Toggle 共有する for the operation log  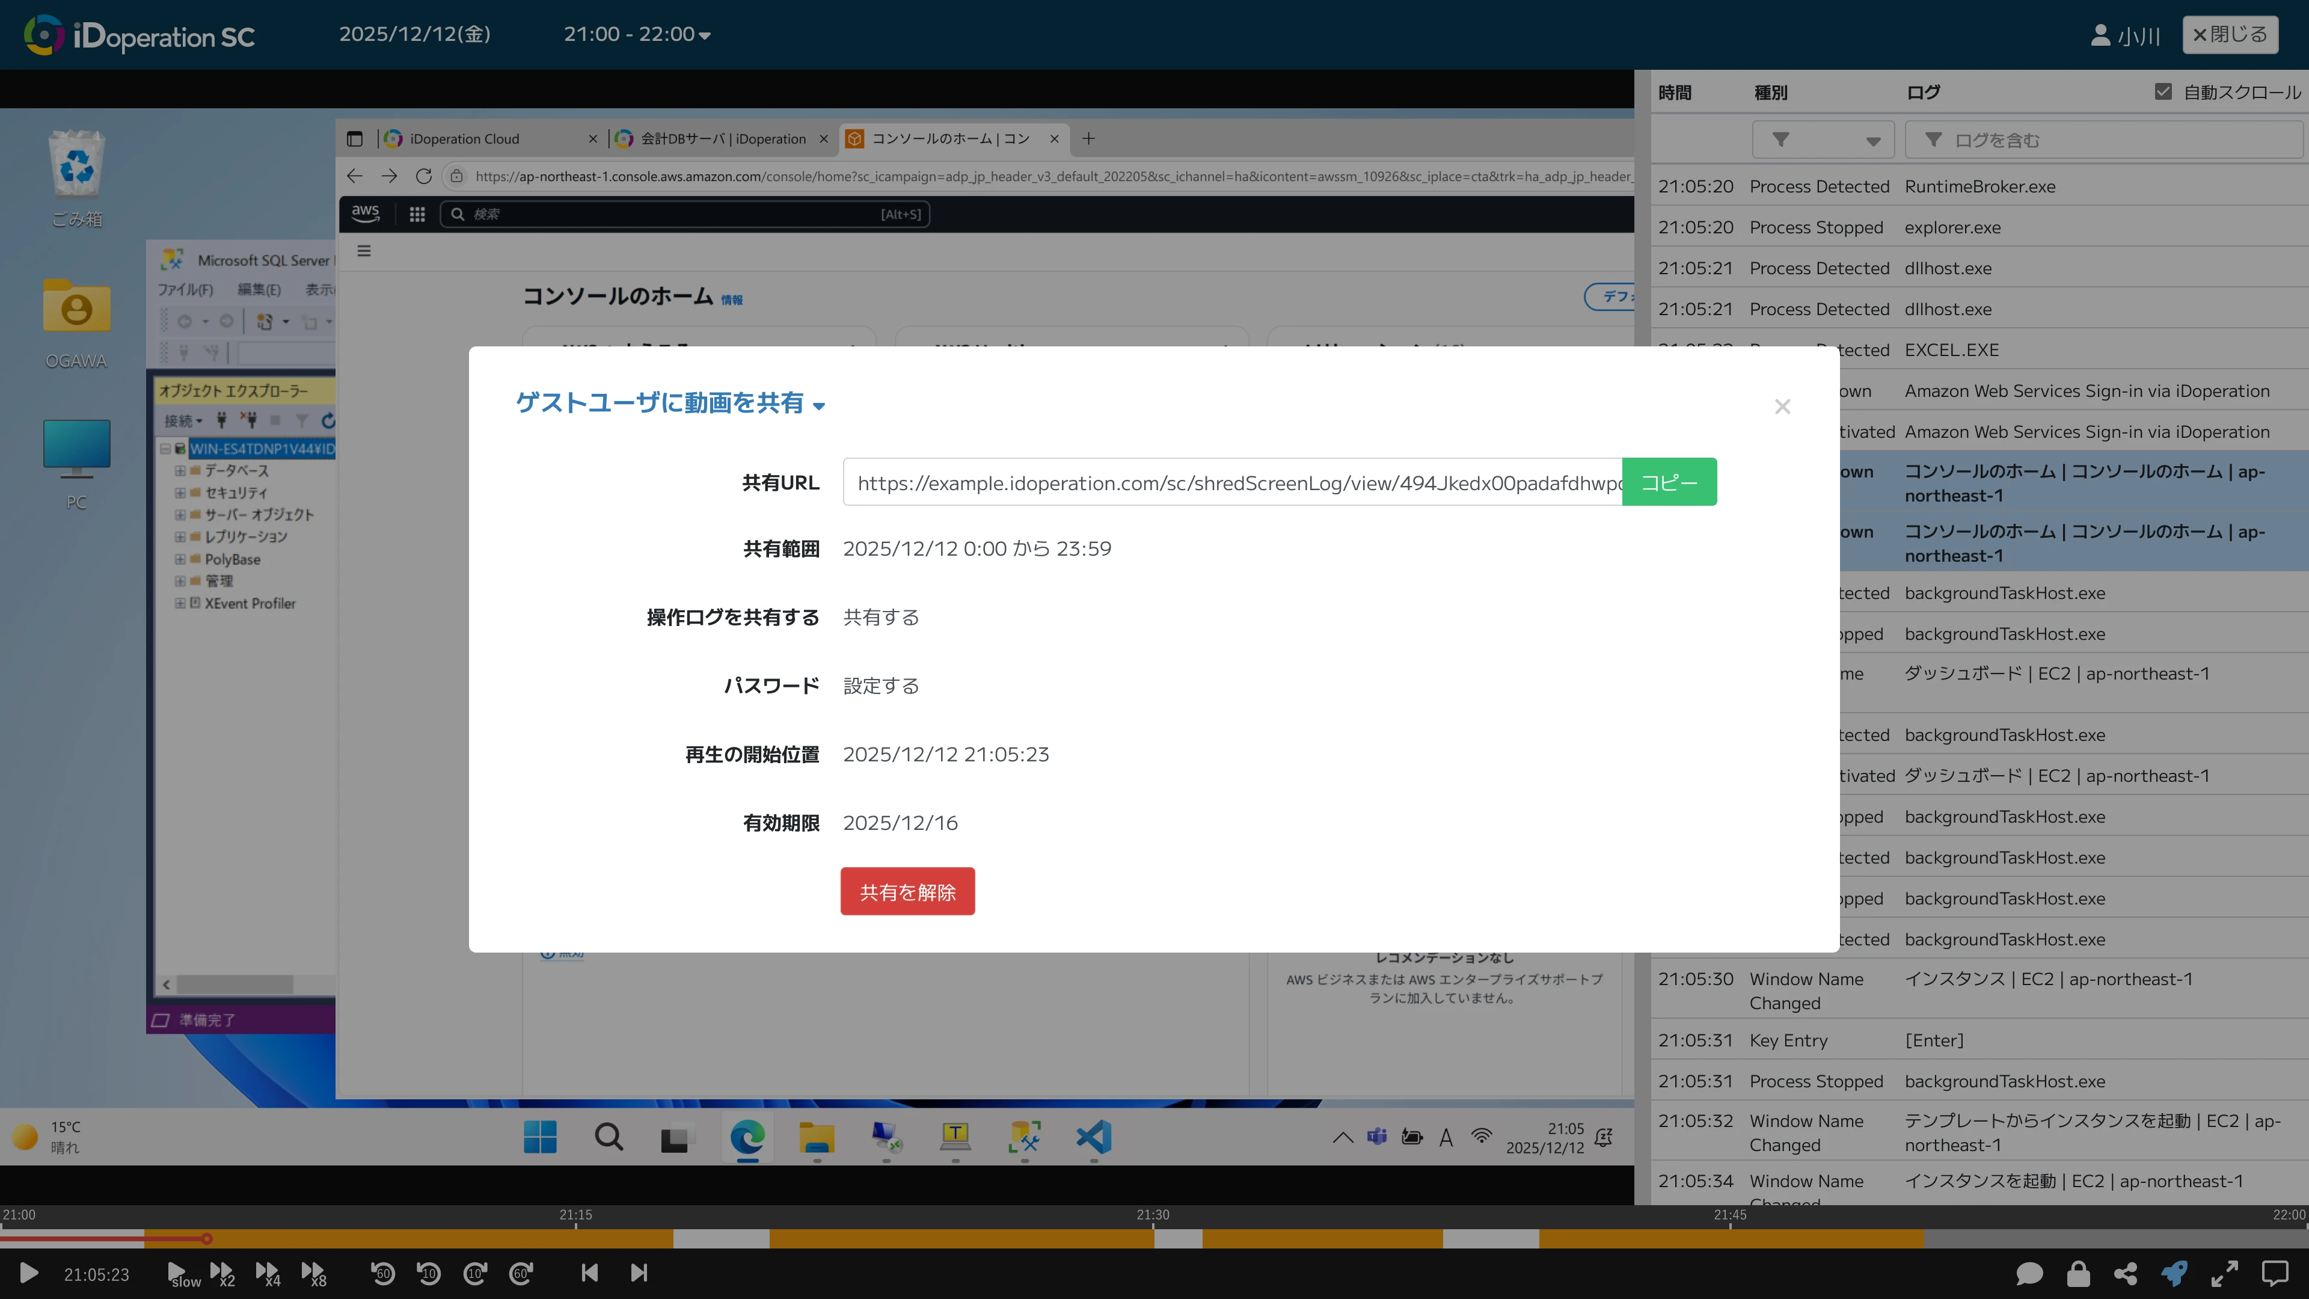tap(880, 617)
